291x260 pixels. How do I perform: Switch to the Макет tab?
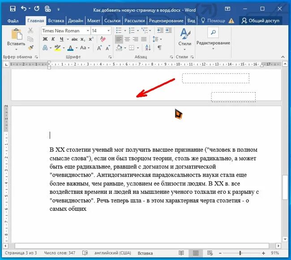pos(94,21)
